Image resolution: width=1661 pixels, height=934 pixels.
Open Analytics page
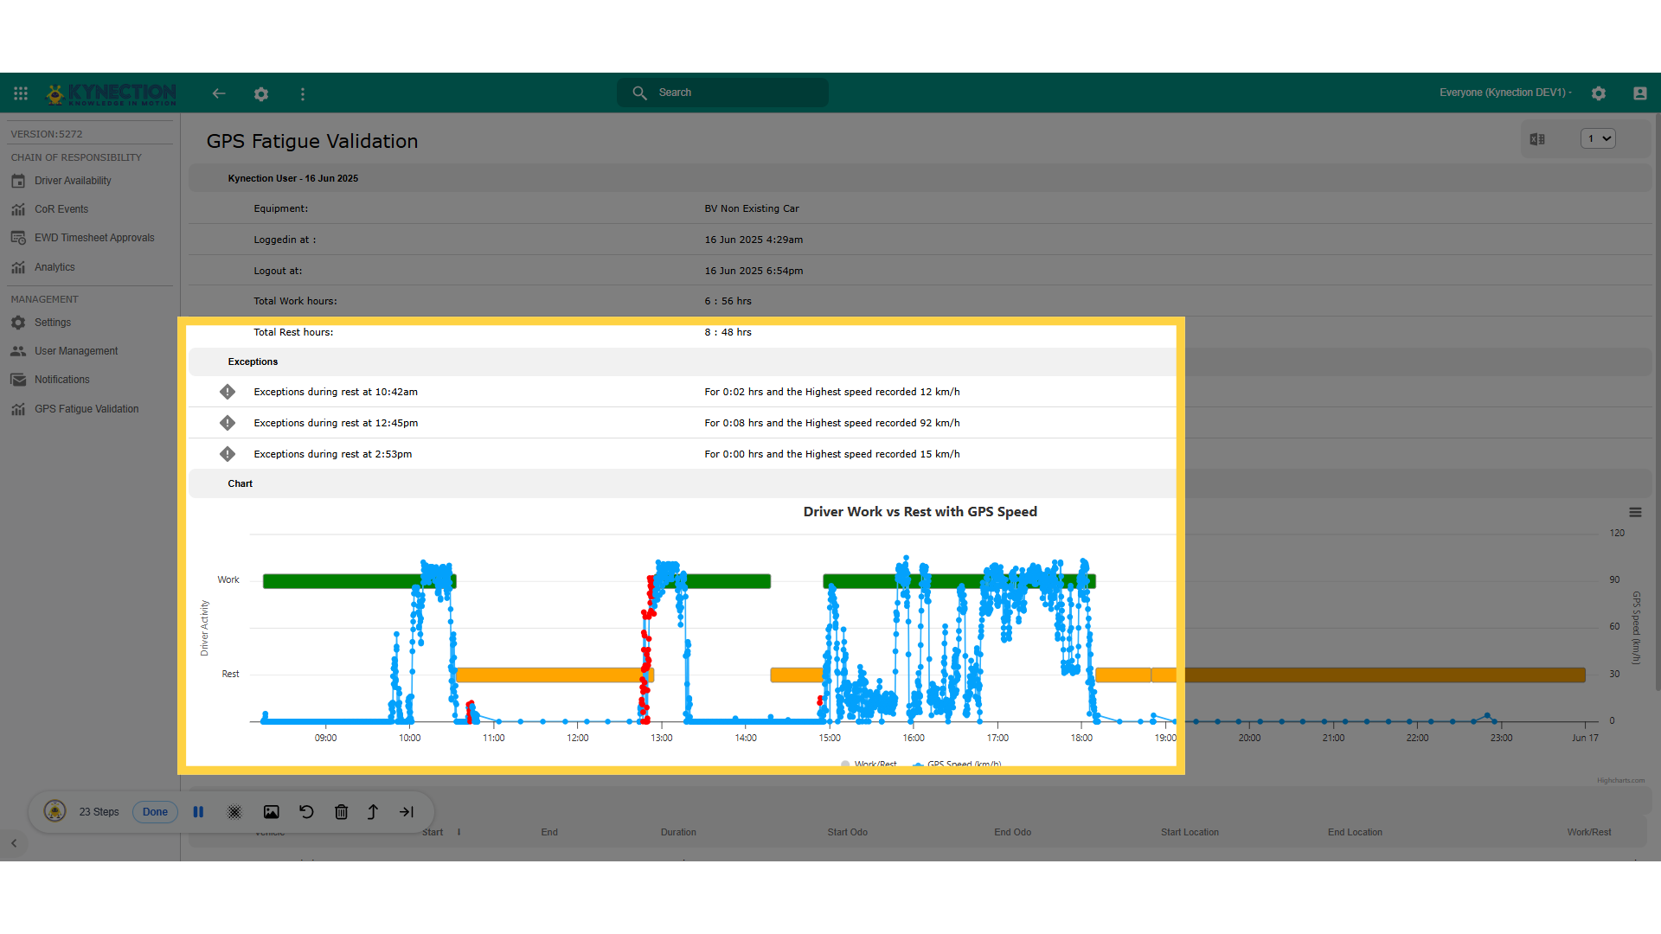(x=55, y=267)
